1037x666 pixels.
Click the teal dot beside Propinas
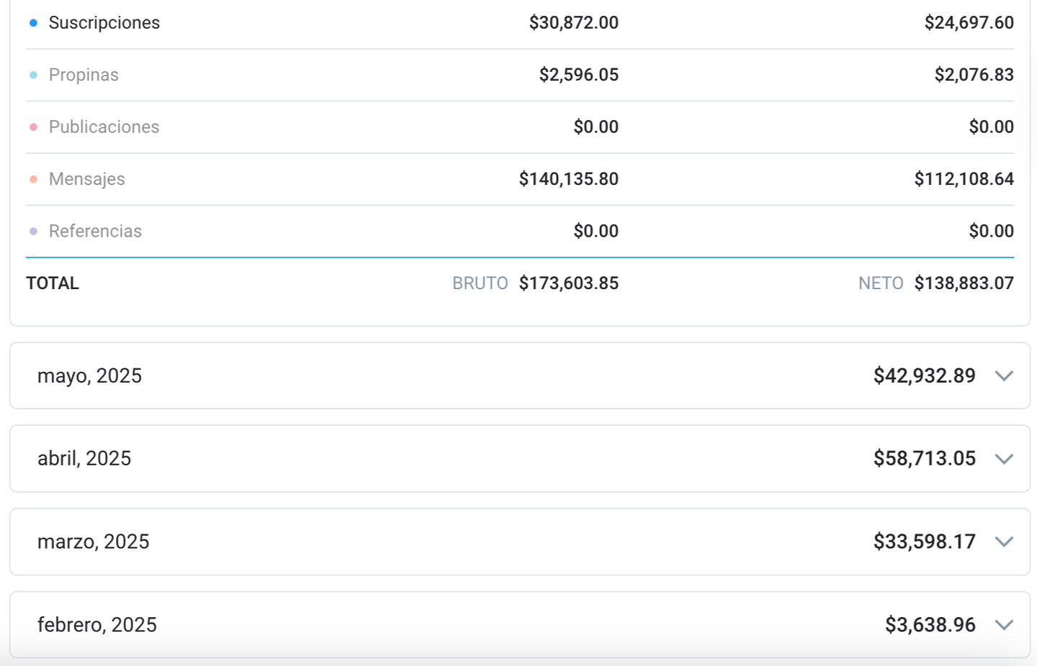point(33,75)
